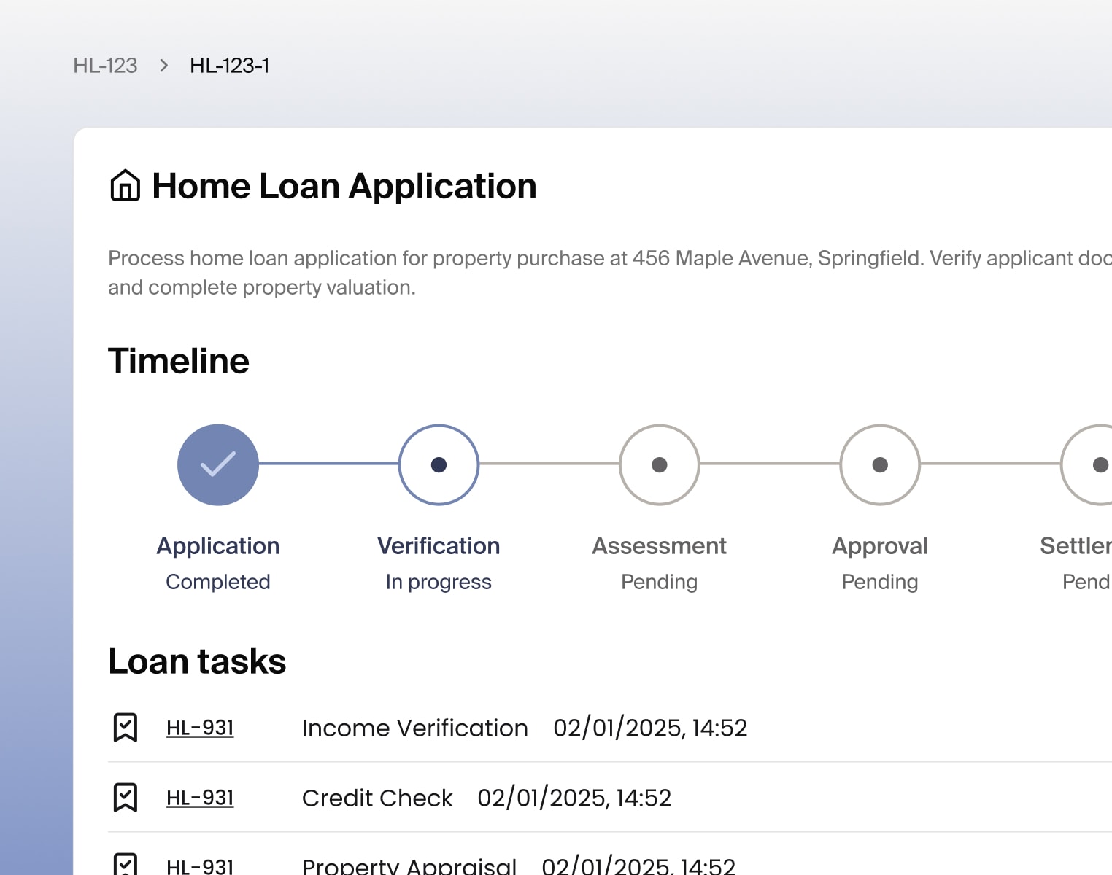This screenshot has height=875, width=1112.
Task: Click the Assessment stage circle
Action: coord(659,464)
